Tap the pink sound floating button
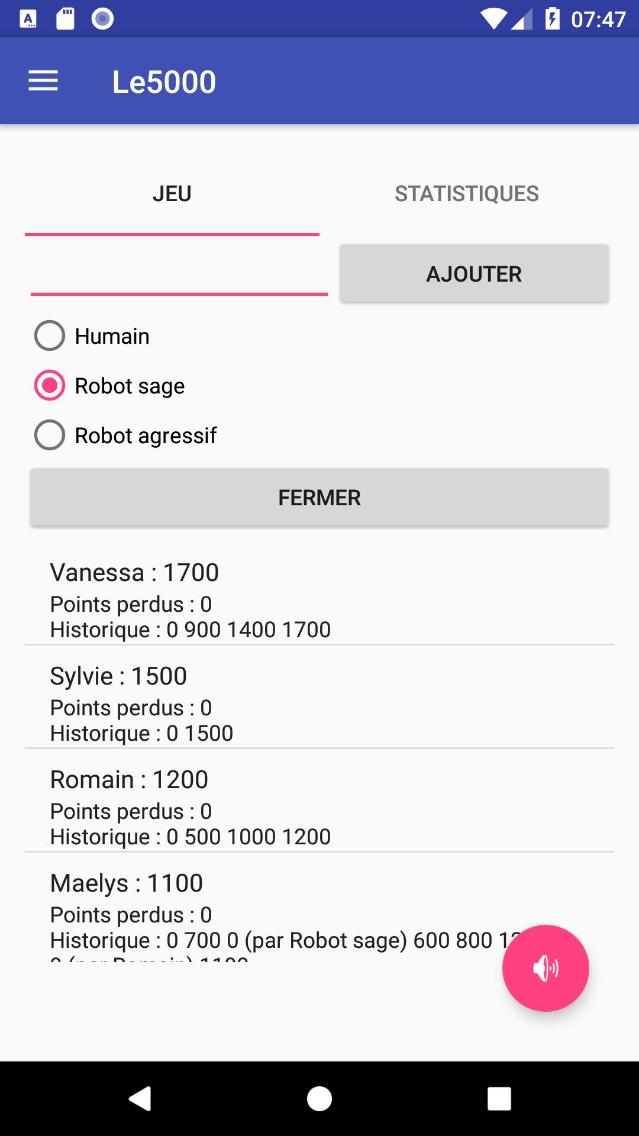Screen dimensions: 639x1136 (x=546, y=968)
